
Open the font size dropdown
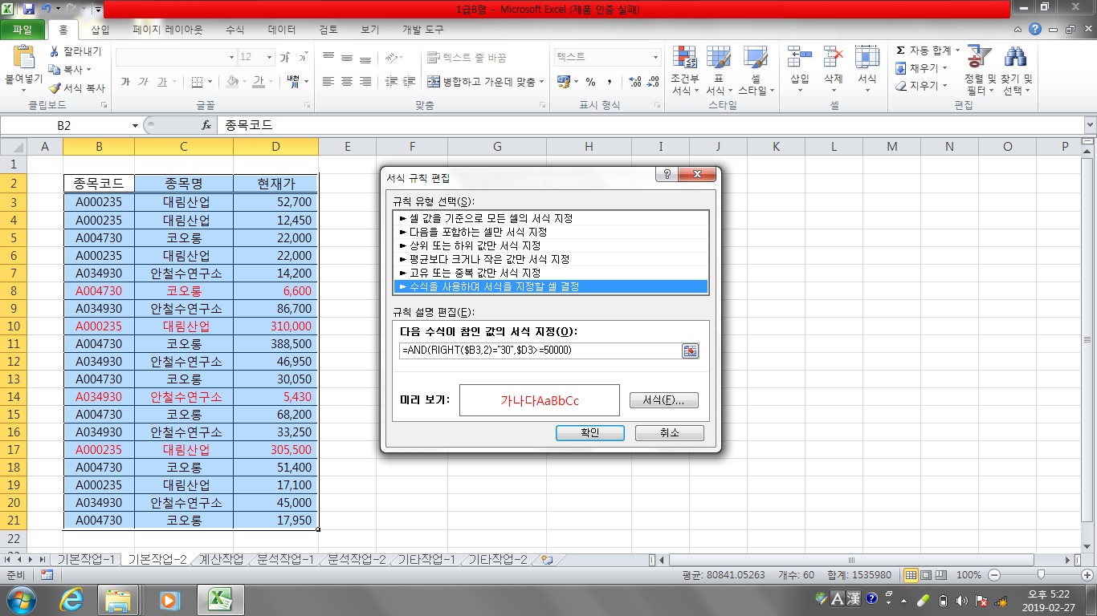(268, 58)
